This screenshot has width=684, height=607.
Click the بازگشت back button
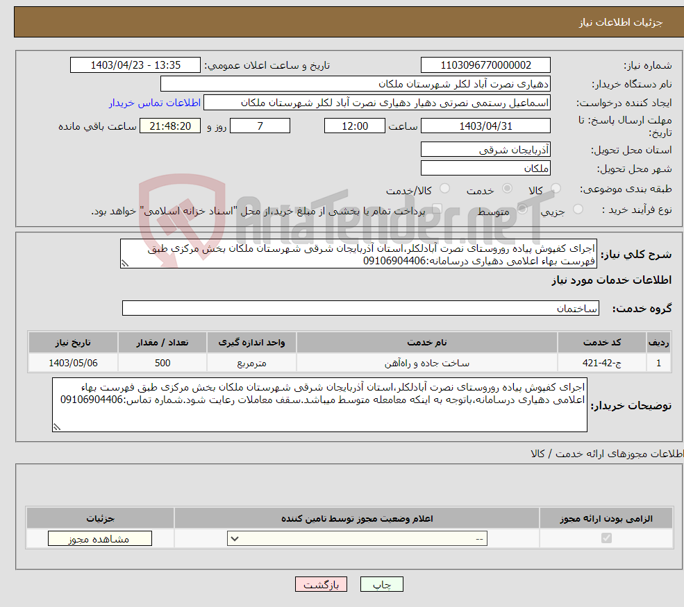point(321,584)
